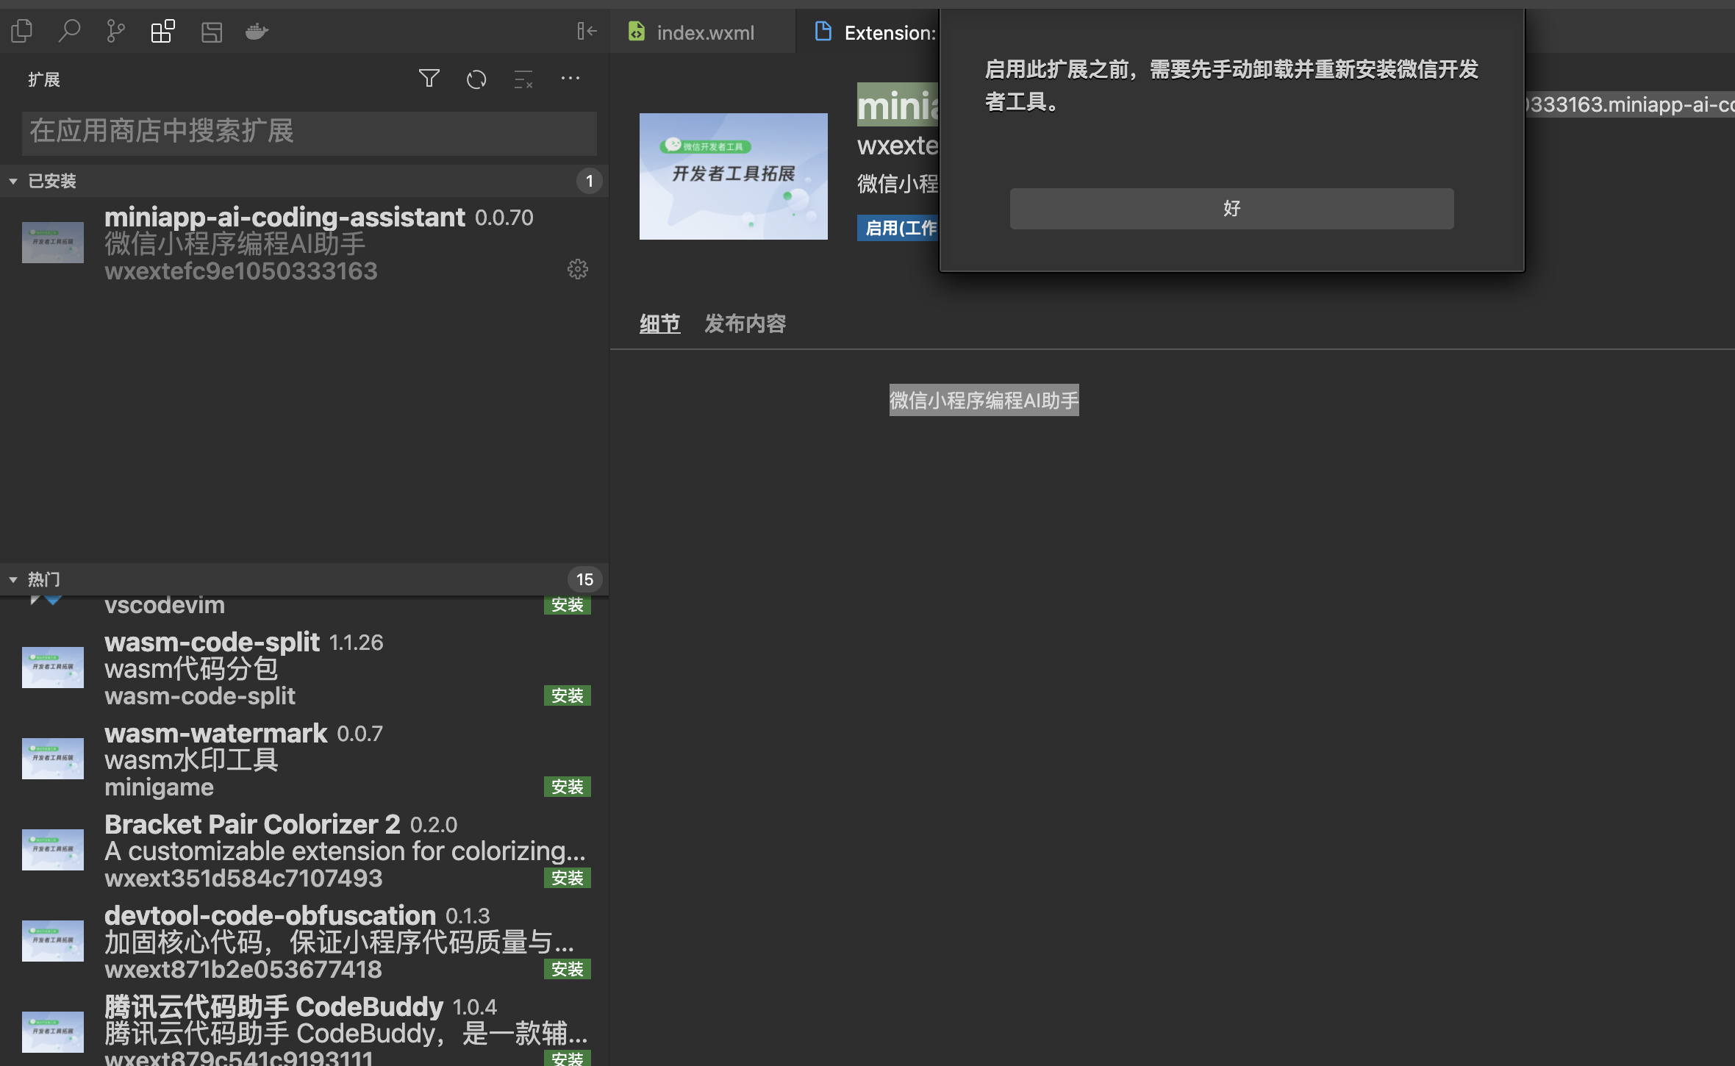1735x1066 pixels.
Task: Click the Extension tab file icon
Action: [x=823, y=32]
